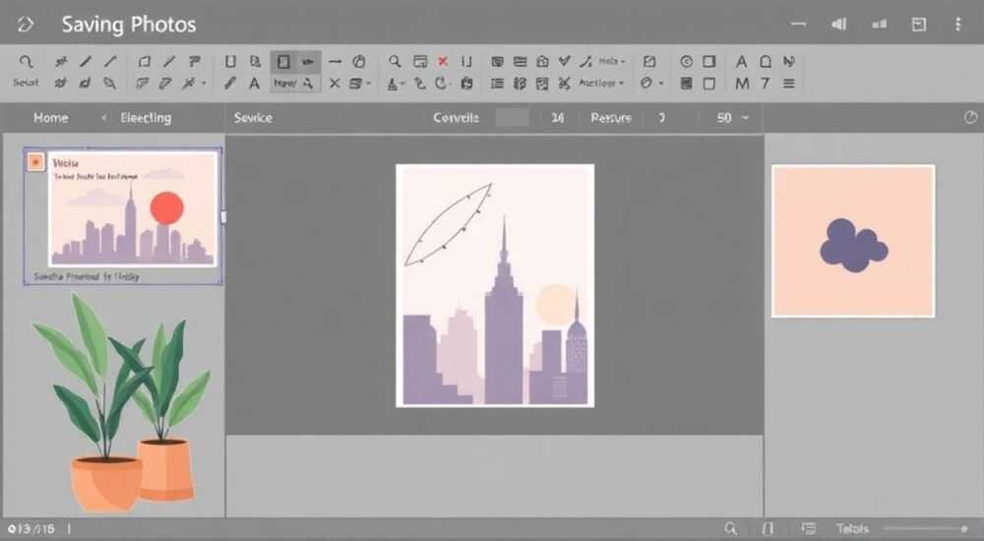This screenshot has width=984, height=541.
Task: Click the black X icon below the dash
Action: (336, 83)
